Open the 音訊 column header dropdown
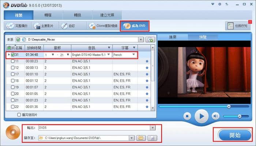Screen dimensions: 256x146 [109, 47]
